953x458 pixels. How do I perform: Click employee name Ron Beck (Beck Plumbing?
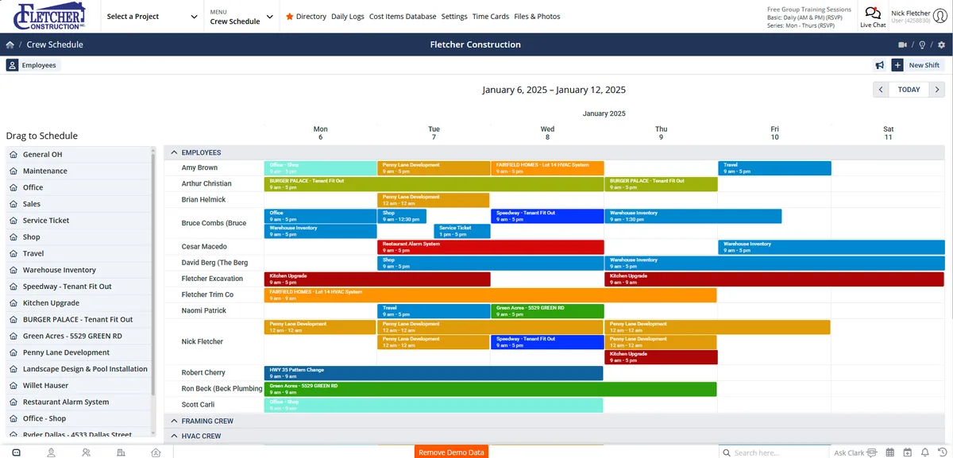[x=222, y=389]
